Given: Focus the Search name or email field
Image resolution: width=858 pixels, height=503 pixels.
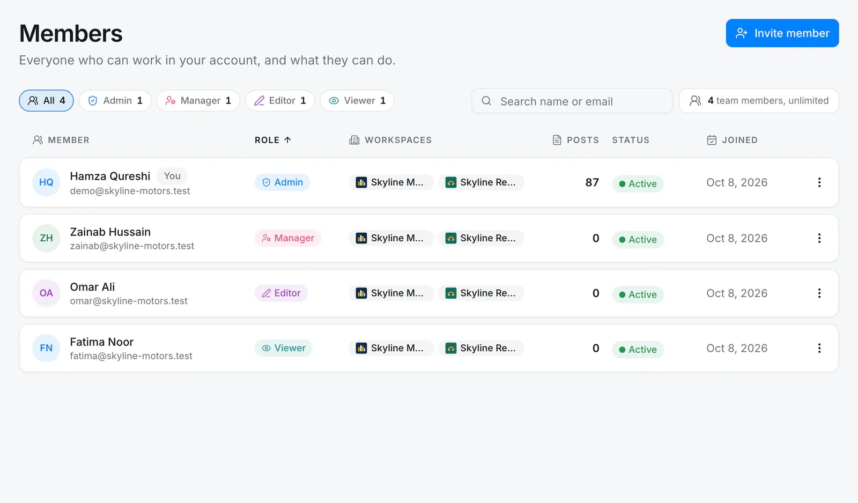Looking at the screenshot, I should [x=572, y=101].
